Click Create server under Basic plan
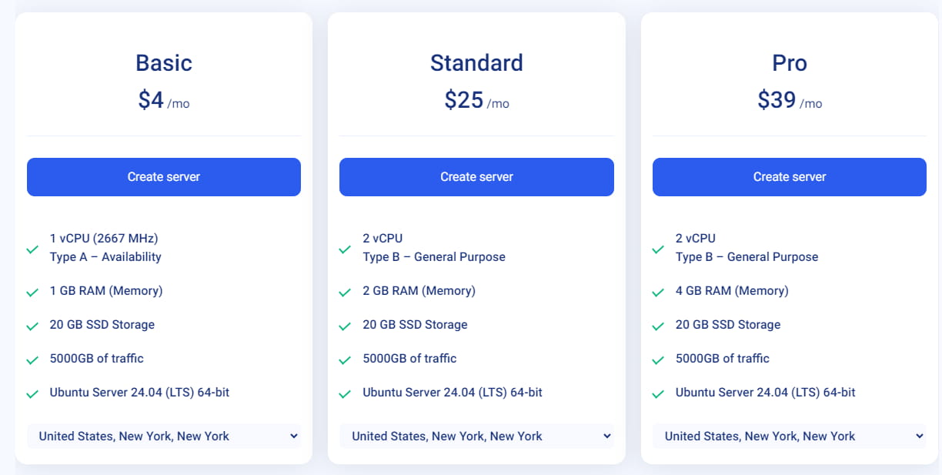Viewport: 942px width, 475px height. (163, 177)
